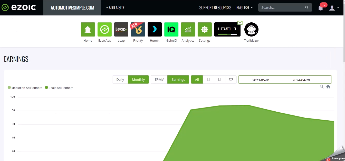Switch chart to Daily view
Viewport: 345px width, 161px height.
[120, 79]
